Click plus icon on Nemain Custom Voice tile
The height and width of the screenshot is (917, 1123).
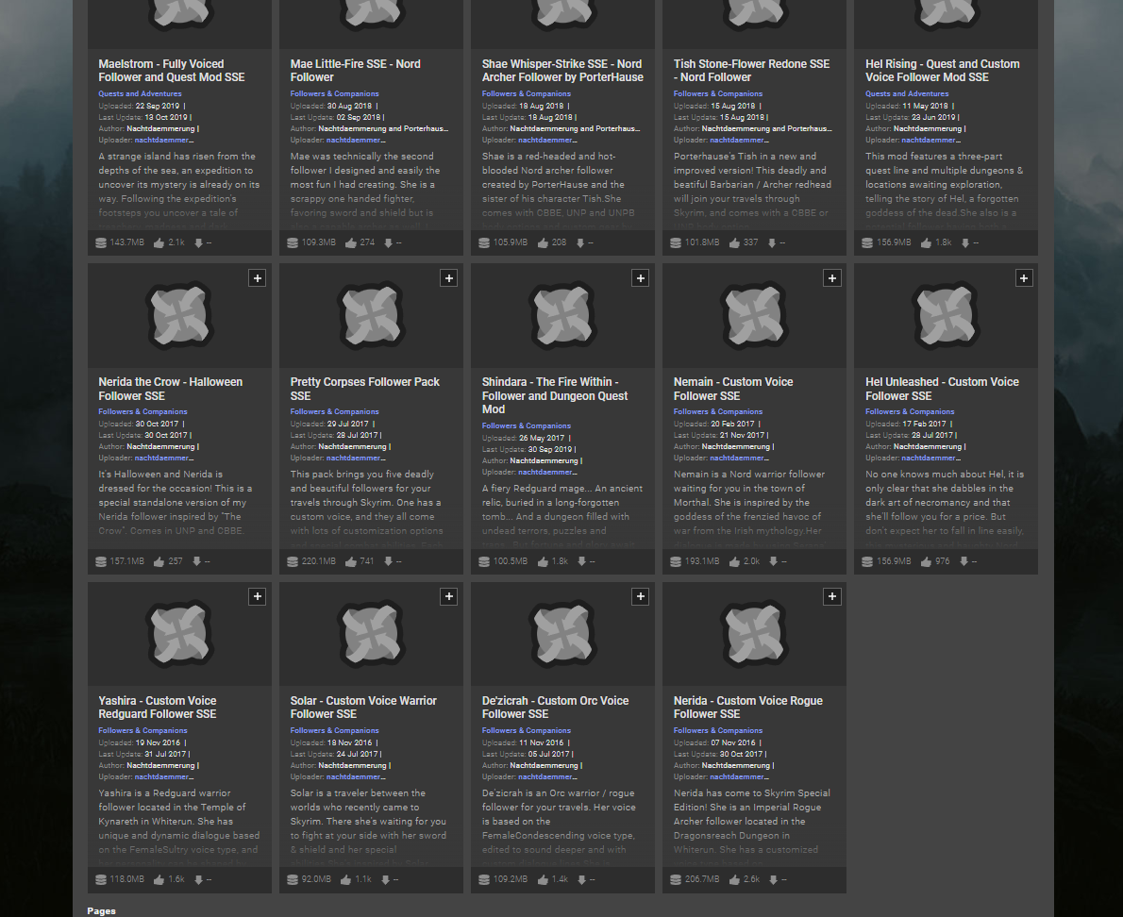[x=831, y=278]
